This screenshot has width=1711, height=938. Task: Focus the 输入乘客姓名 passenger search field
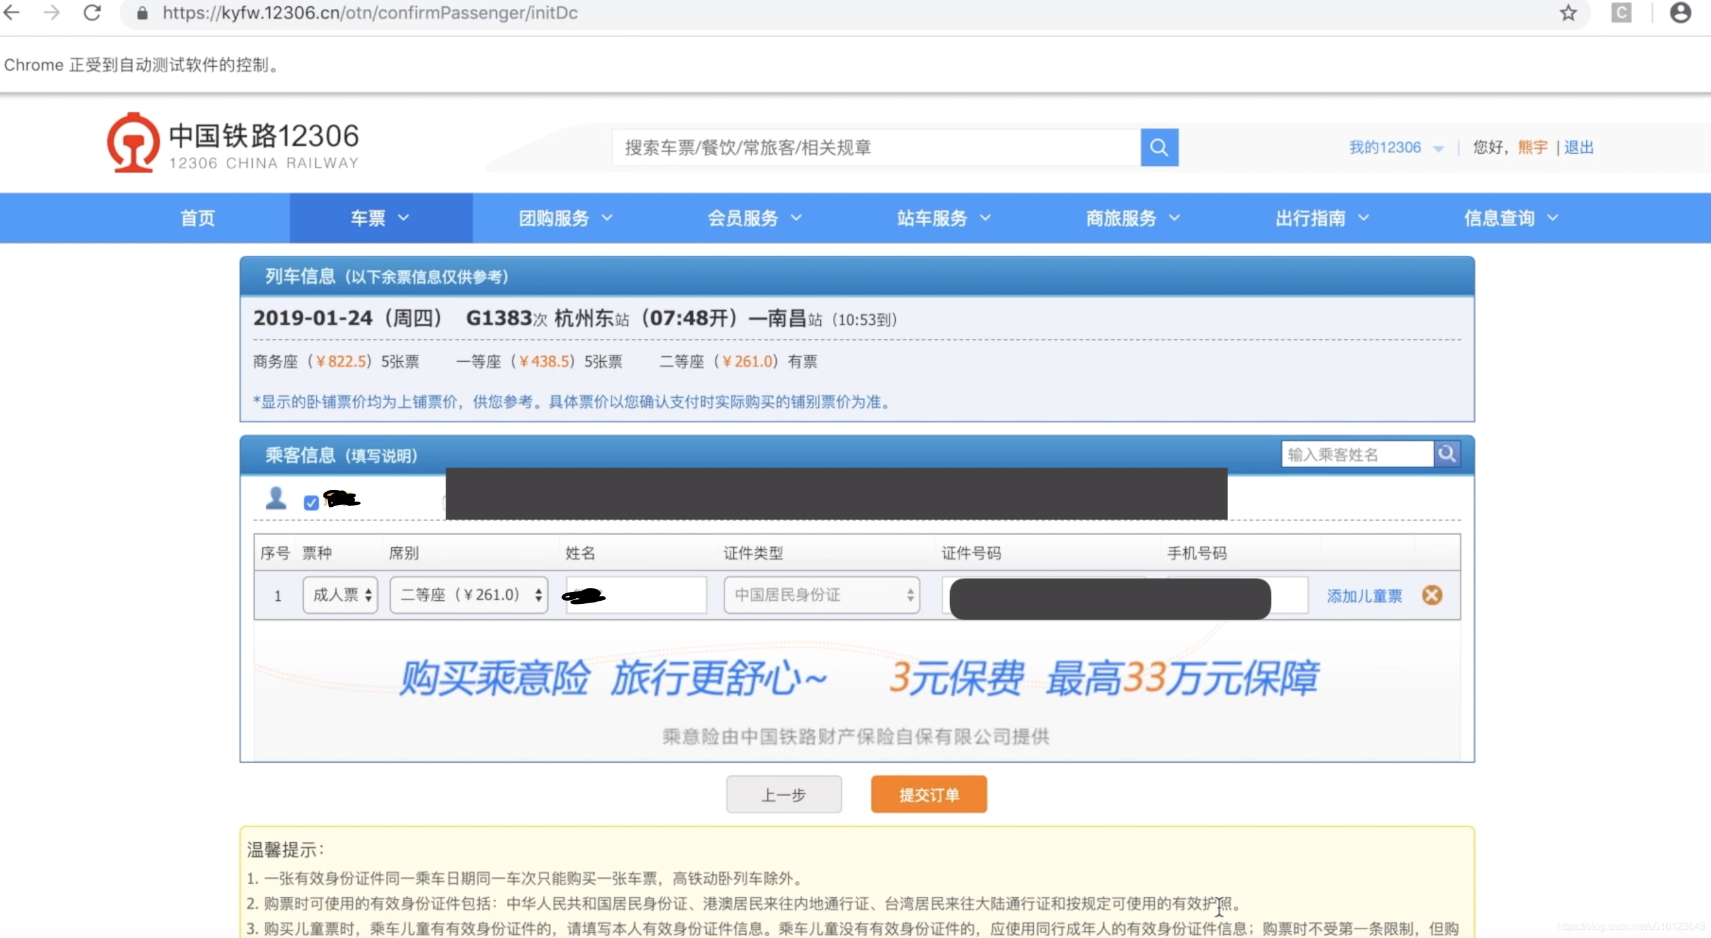click(x=1358, y=454)
